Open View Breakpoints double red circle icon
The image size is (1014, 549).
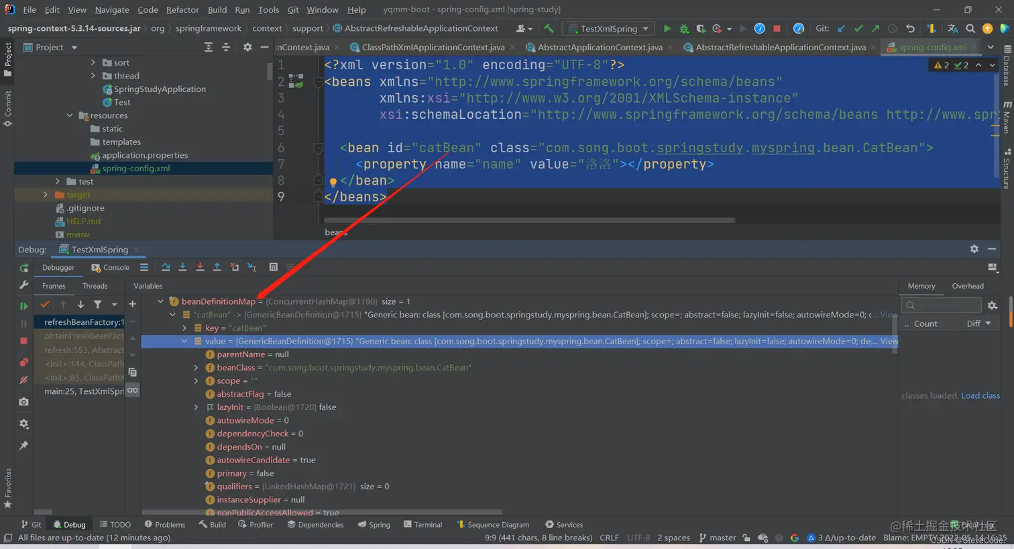coord(24,362)
